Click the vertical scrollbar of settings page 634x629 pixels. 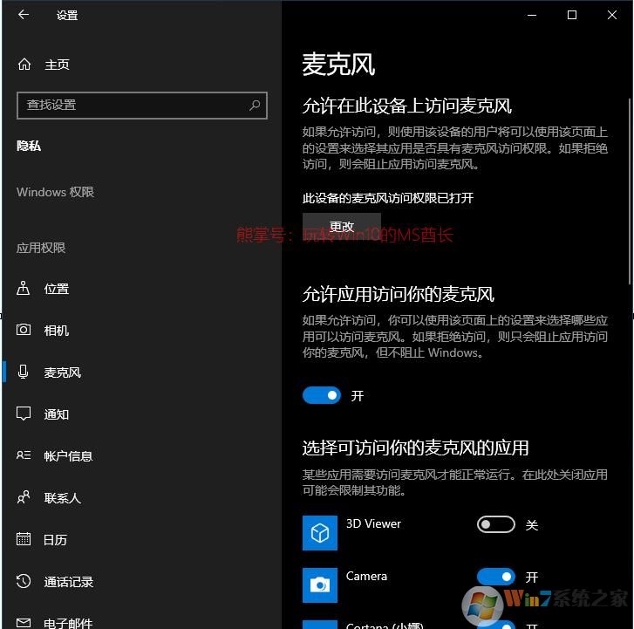pos(630,192)
